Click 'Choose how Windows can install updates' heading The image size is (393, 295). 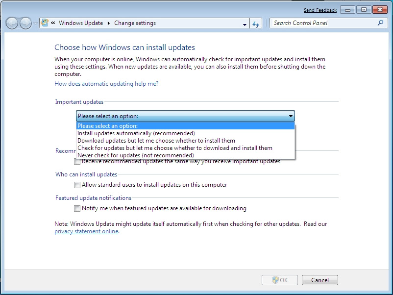coord(124,48)
